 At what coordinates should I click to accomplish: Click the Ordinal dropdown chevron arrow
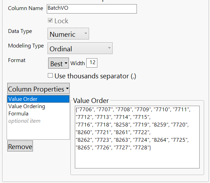[109, 48]
